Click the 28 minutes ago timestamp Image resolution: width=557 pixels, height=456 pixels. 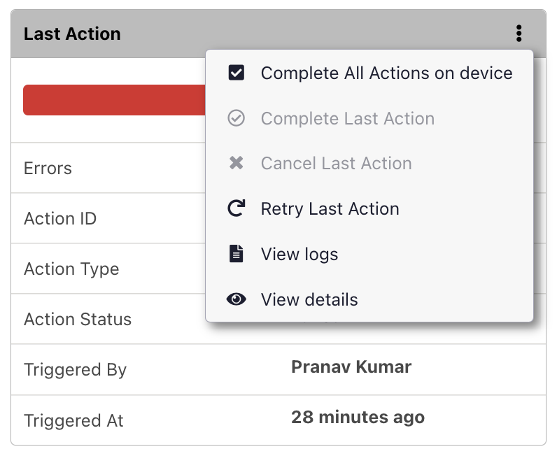[x=358, y=418]
